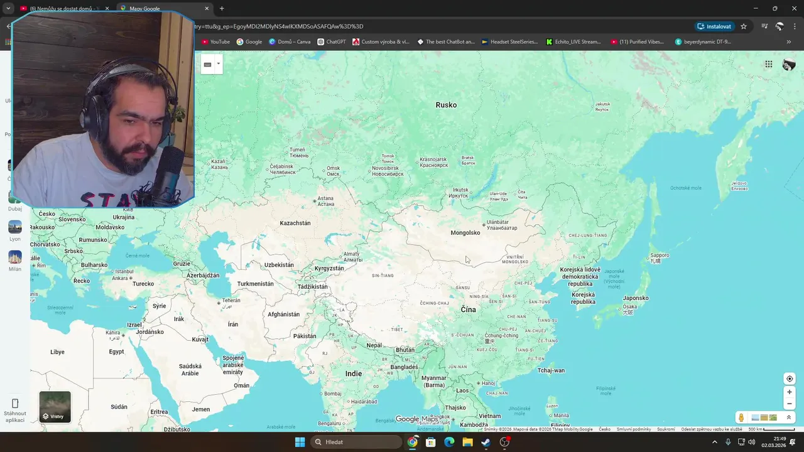Click the Česko footer link

605,429
